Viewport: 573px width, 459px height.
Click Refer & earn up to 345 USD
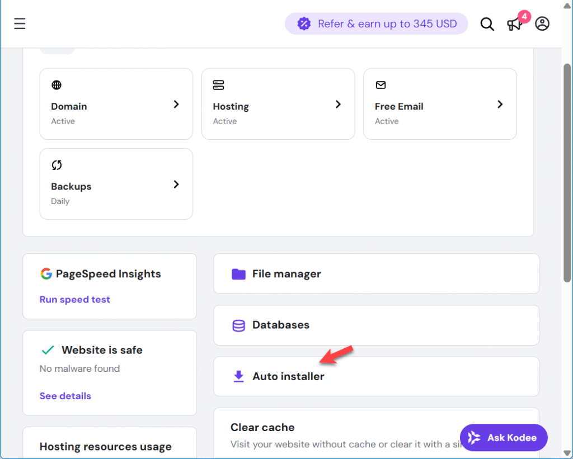tap(377, 23)
